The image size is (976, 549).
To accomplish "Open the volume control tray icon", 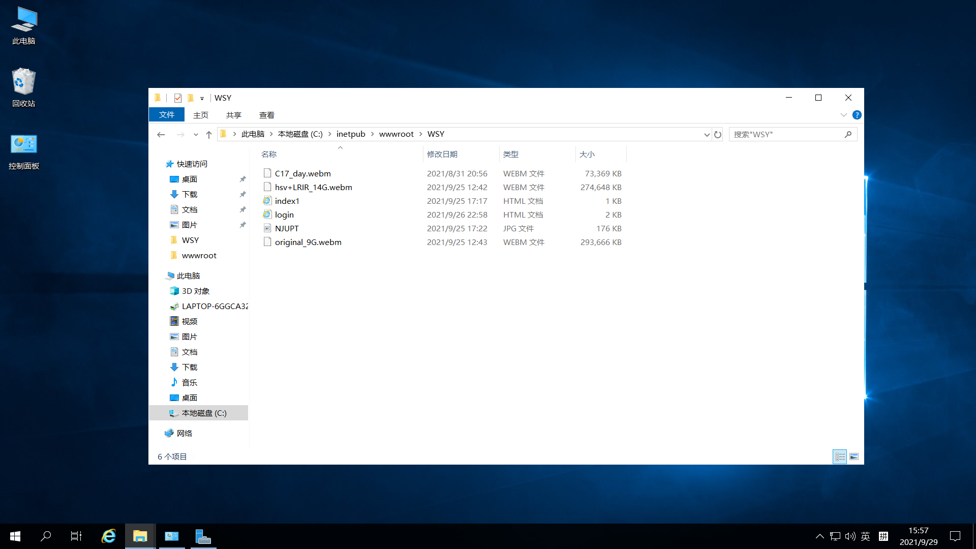I will (x=850, y=536).
